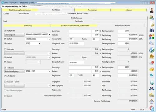
Task: Switch to the Tarifdaten tab
Action: tap(56, 10)
